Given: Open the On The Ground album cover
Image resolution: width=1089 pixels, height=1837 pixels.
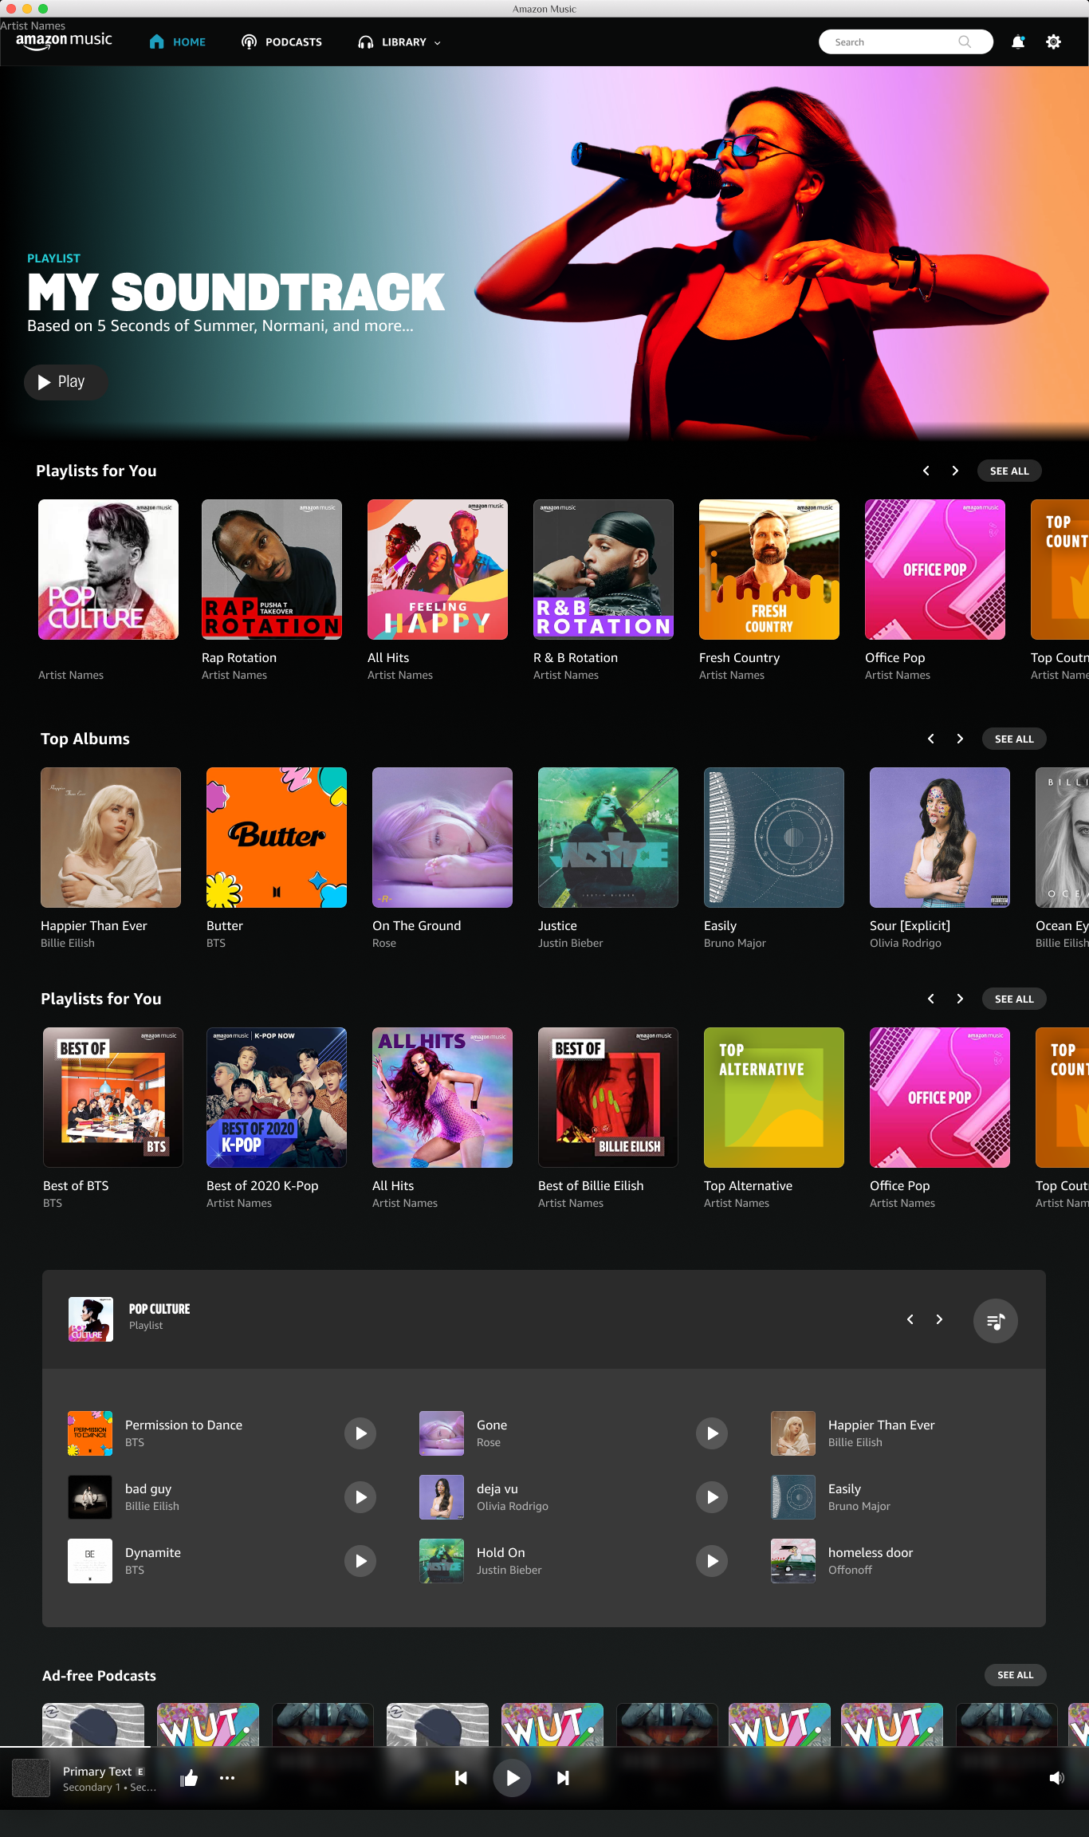Looking at the screenshot, I should [442, 838].
